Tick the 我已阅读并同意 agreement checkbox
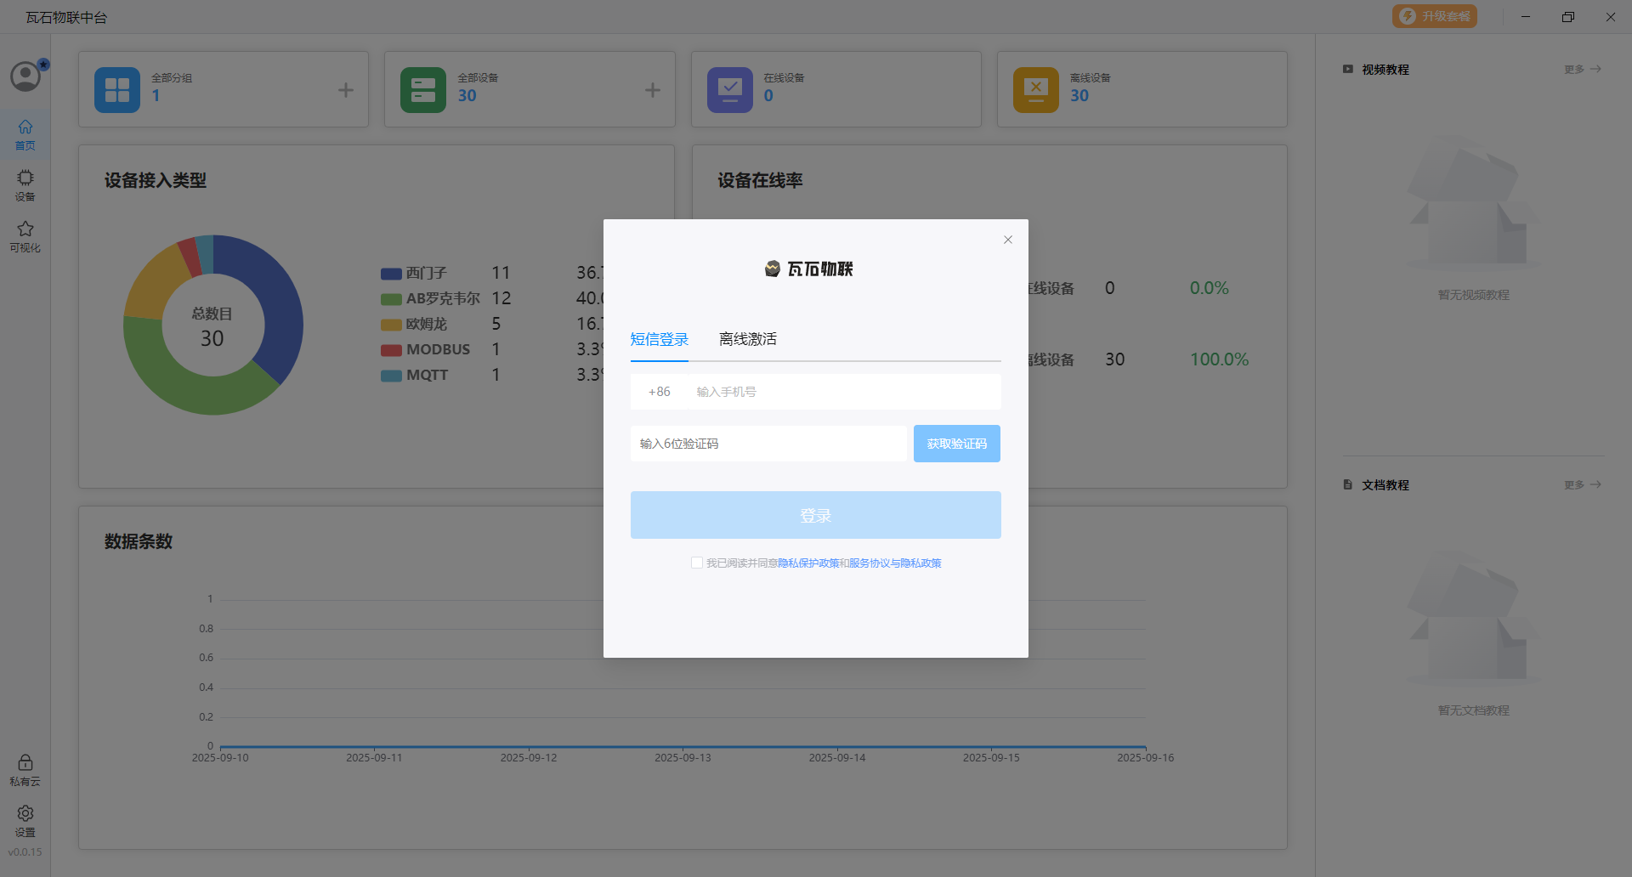 [x=697, y=563]
